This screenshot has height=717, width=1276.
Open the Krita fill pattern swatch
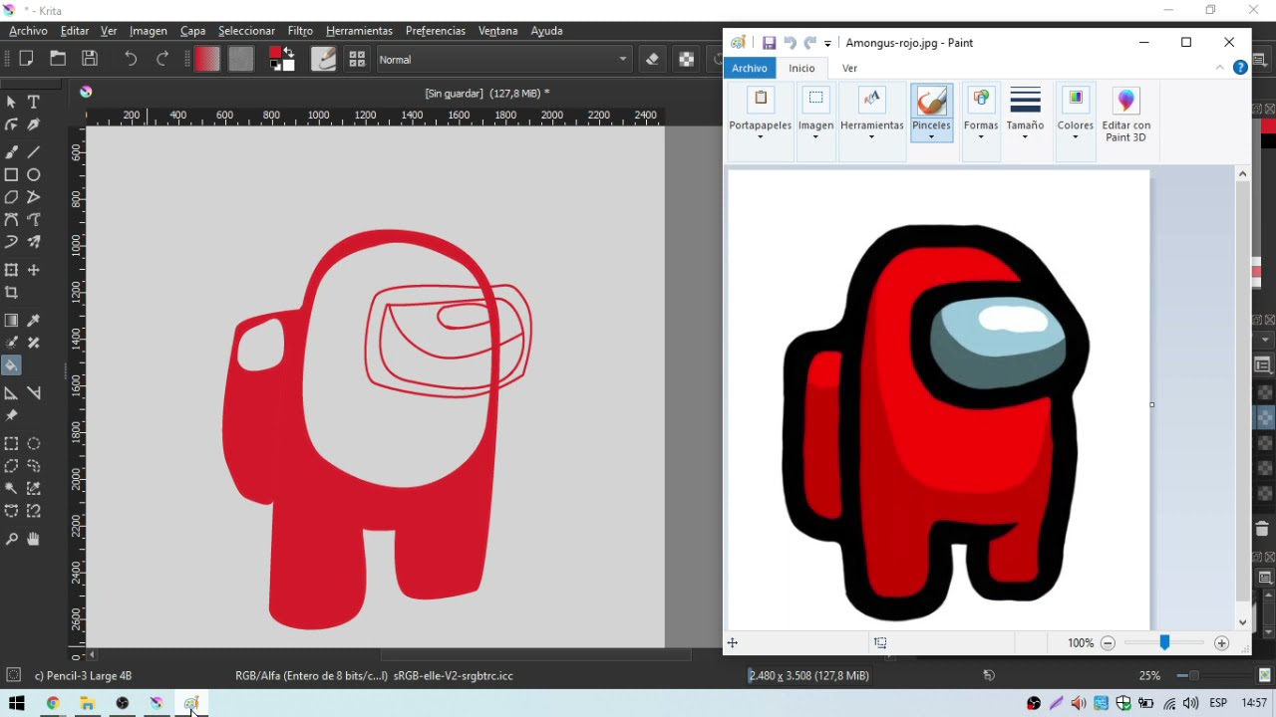tap(241, 59)
